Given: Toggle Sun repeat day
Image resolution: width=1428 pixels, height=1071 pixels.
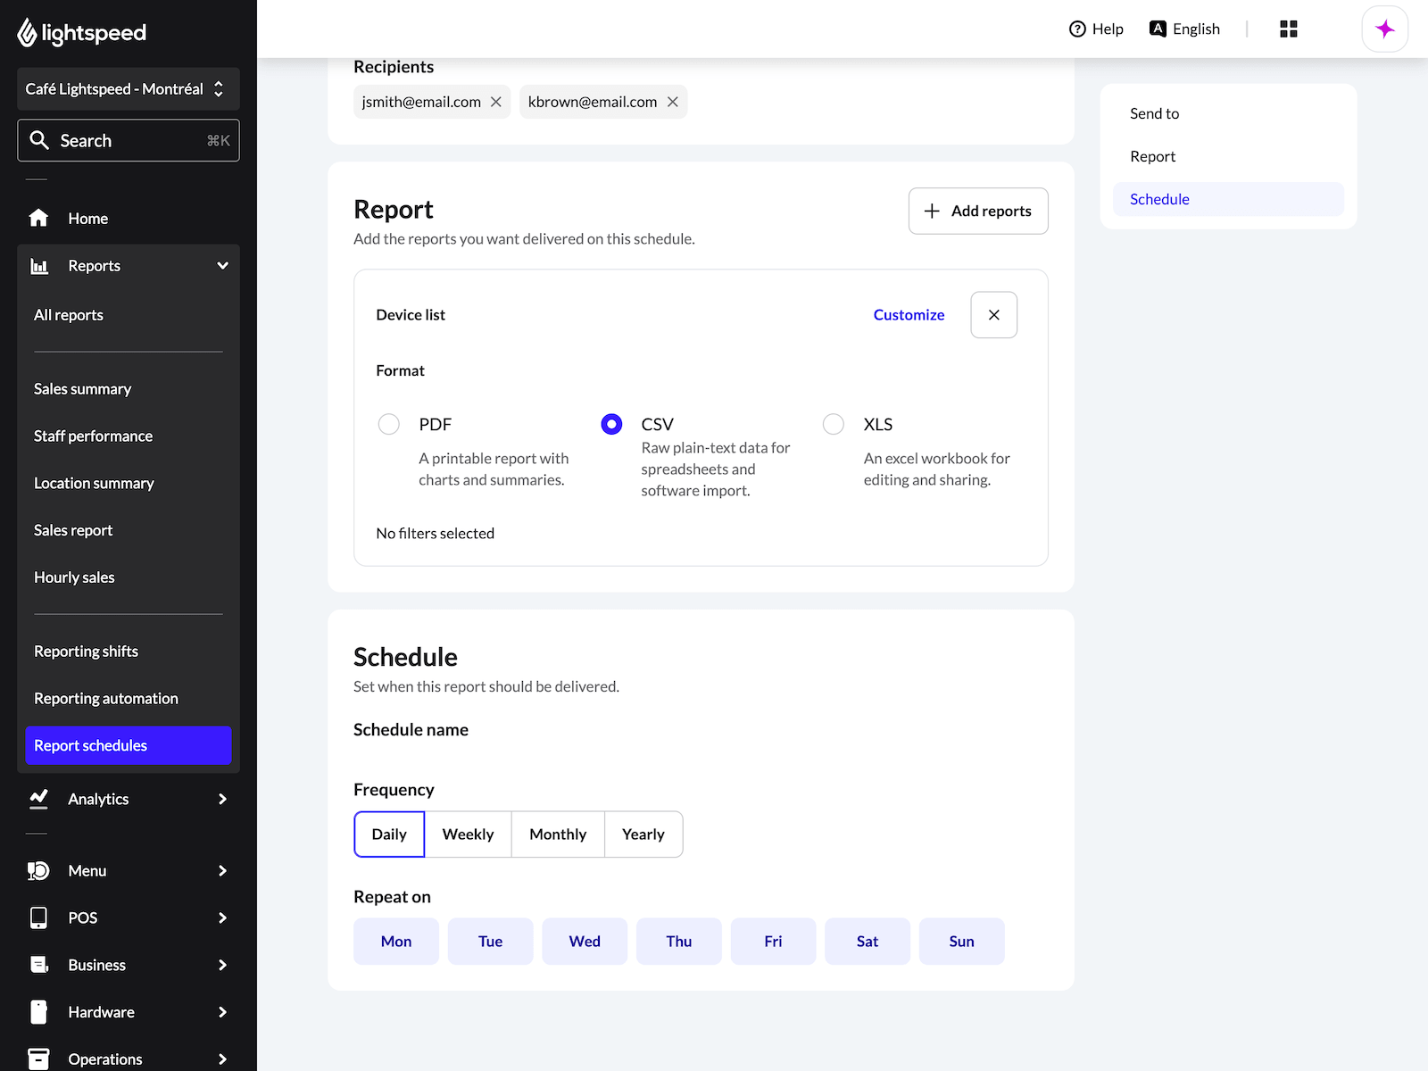Looking at the screenshot, I should pos(962,942).
